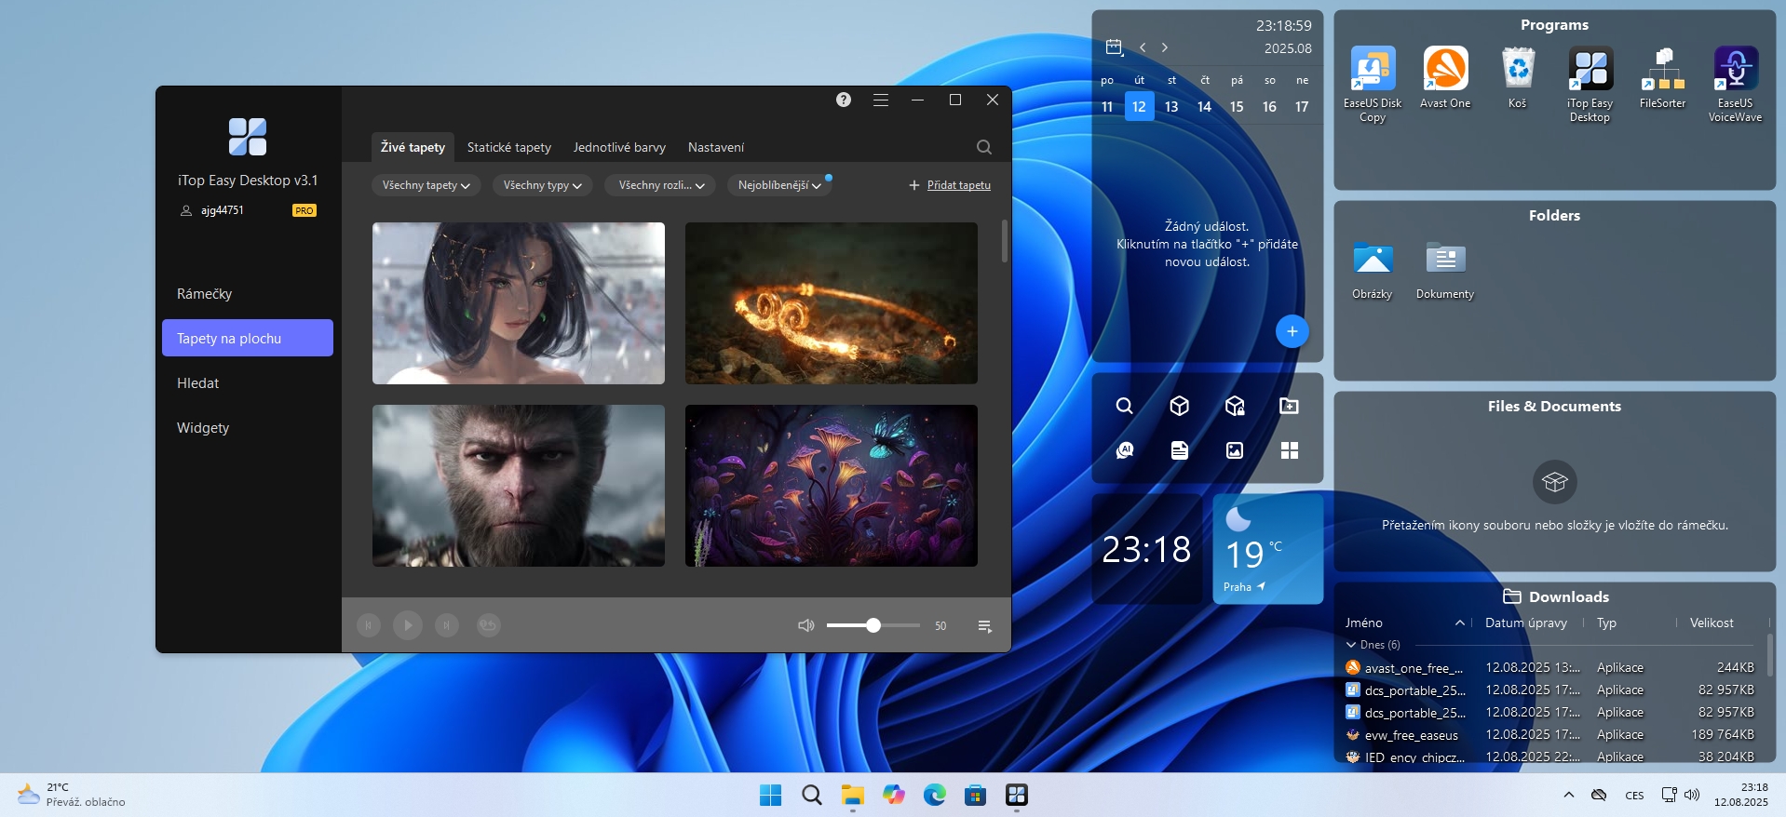Open the playlist icon in player bar
The height and width of the screenshot is (817, 1786).
click(x=985, y=626)
